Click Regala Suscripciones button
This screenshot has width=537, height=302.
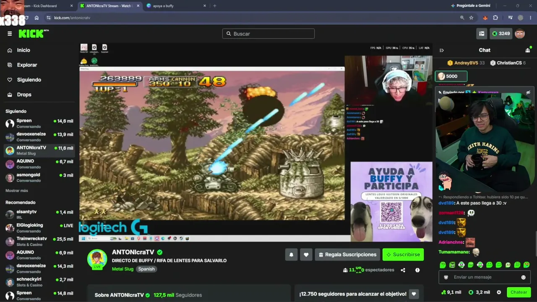click(347, 255)
